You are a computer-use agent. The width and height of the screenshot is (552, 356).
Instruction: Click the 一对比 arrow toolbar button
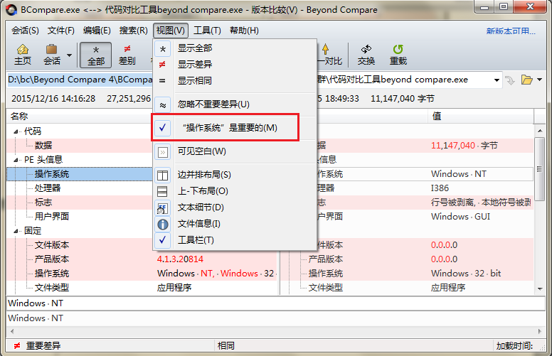(x=329, y=55)
